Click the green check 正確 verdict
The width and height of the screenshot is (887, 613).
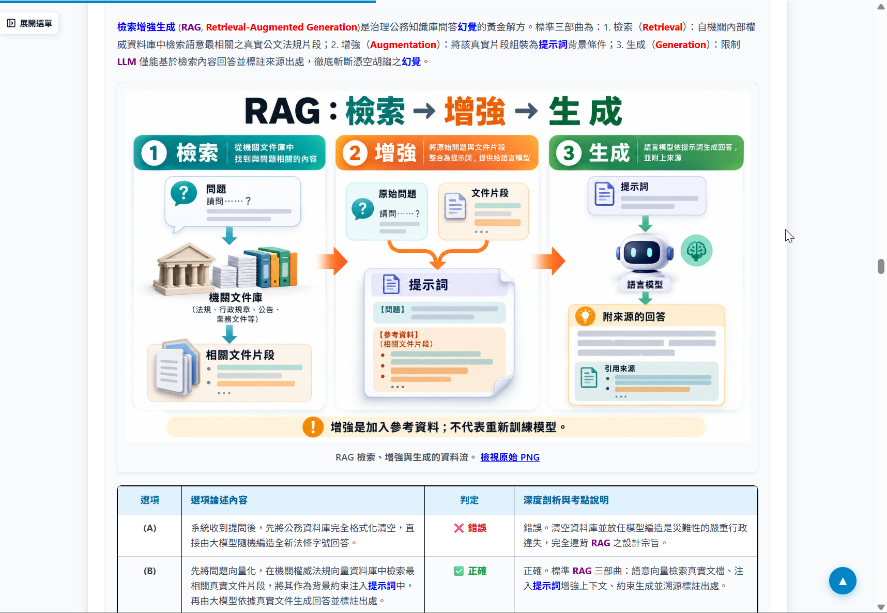(x=470, y=571)
